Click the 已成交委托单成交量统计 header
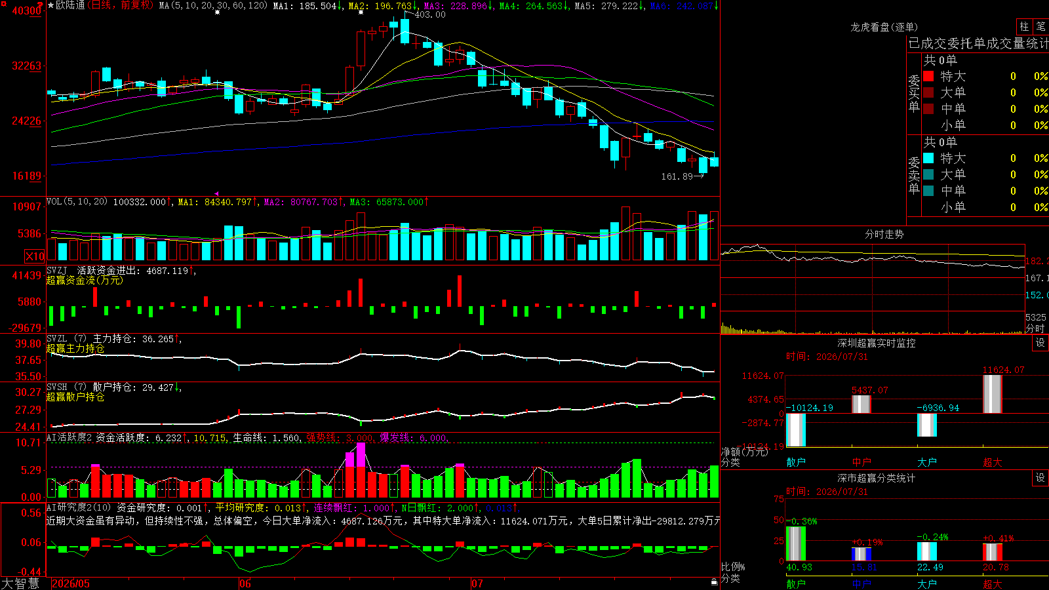 pyautogui.click(x=978, y=43)
